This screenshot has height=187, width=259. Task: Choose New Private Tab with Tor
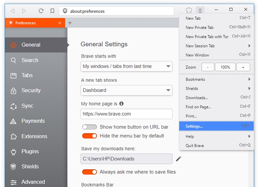coord(216,37)
